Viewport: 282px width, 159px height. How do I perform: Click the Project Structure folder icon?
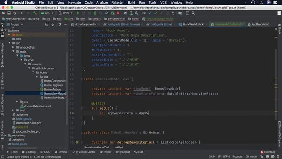coord(180,13)
